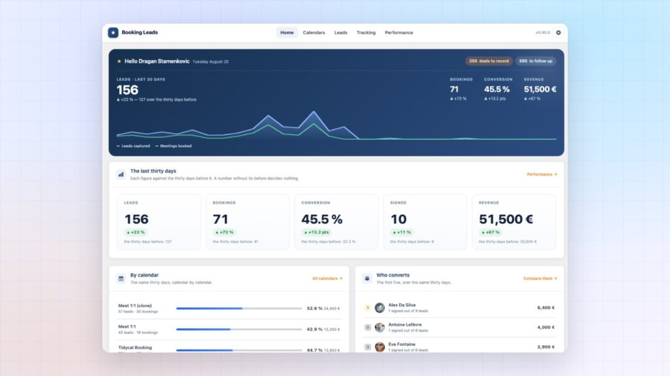Open the Leads tab
This screenshot has width=670, height=376.
coord(340,33)
